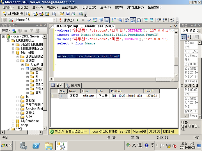The height and width of the screenshot is (151, 202).
Task: Click the Server Manager taskbar icon
Action: [x=24, y=146]
